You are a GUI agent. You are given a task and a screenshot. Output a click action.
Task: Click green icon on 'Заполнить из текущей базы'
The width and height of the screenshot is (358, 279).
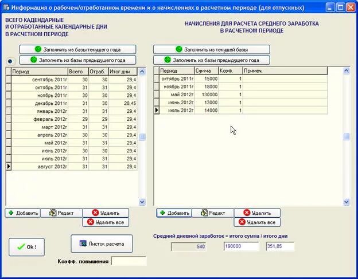(x=179, y=49)
